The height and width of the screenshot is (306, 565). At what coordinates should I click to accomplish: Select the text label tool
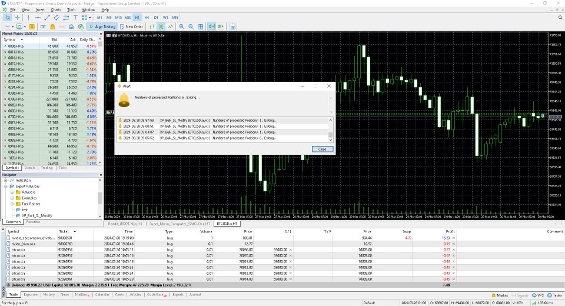coord(75,17)
